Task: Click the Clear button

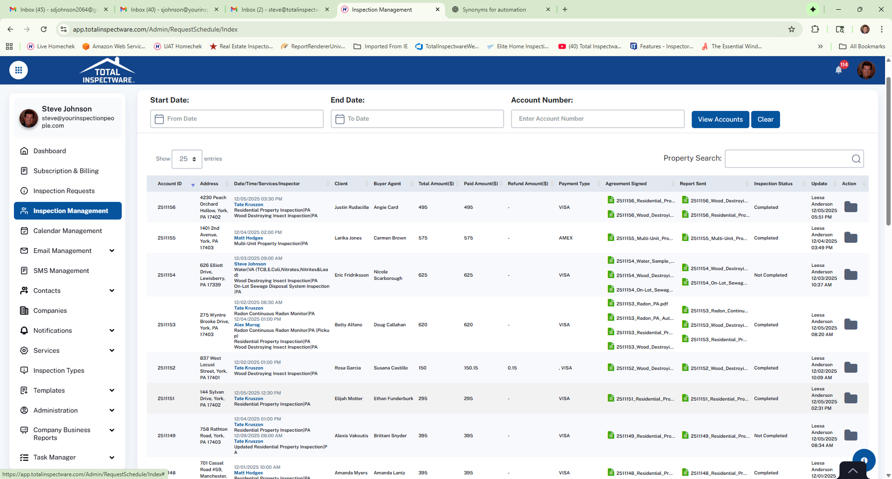Action: coord(765,119)
